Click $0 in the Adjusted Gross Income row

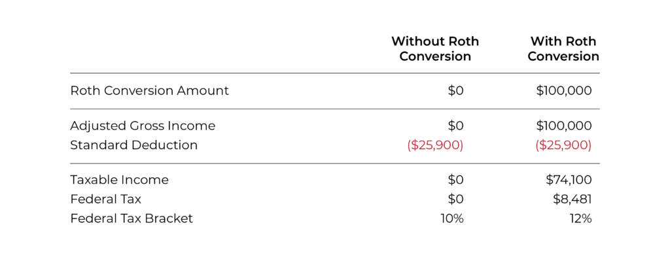pos(455,126)
